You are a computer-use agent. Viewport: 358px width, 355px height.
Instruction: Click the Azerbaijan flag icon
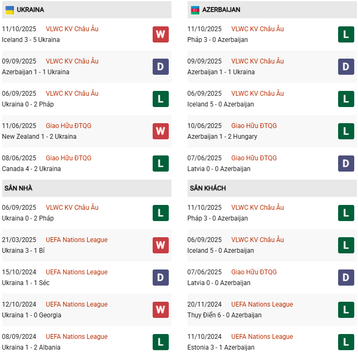pos(195,10)
